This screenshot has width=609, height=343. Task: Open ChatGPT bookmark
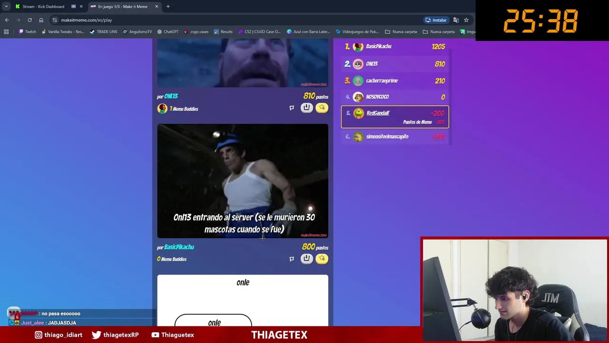(167, 31)
